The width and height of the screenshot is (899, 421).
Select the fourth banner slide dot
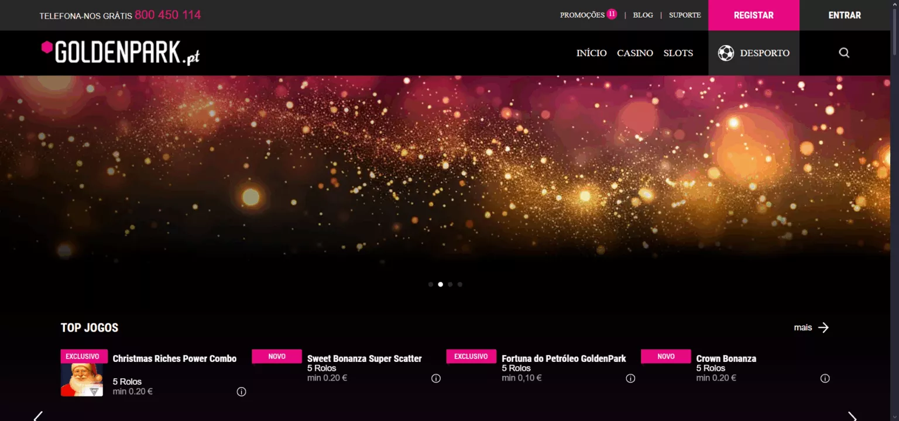point(460,285)
